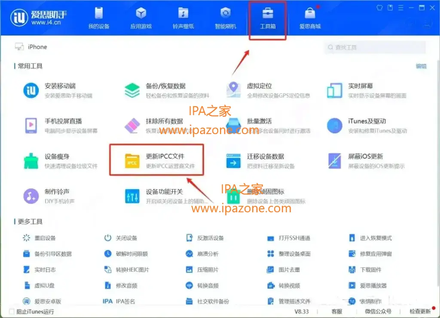Click 图片去重 icon

point(271,269)
